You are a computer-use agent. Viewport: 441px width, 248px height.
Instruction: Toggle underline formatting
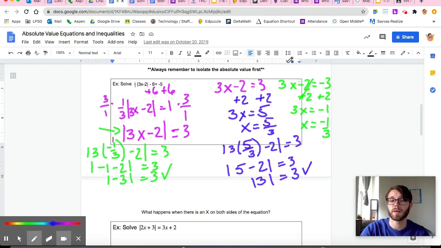coord(189,53)
